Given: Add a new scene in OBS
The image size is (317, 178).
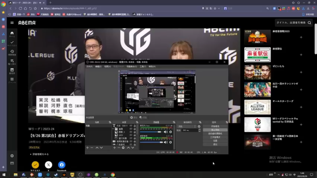Looking at the screenshot, I should point(88,148).
